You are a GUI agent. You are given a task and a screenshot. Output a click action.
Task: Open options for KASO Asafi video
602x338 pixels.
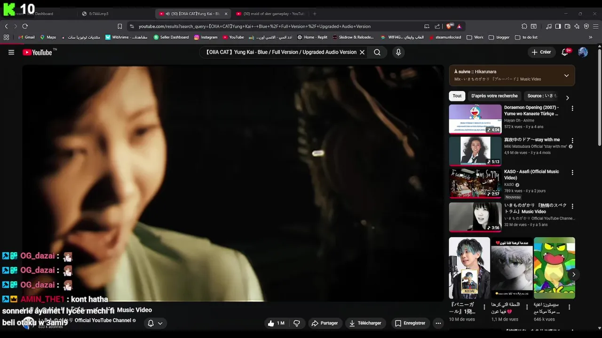tap(572, 172)
